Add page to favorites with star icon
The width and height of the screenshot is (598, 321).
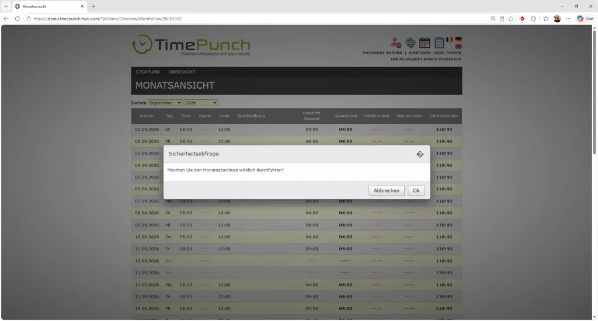tap(510, 18)
